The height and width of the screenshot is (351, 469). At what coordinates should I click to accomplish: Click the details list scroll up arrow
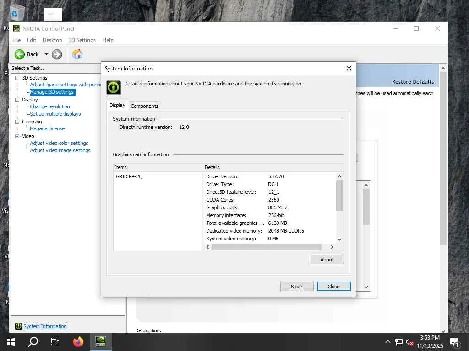339,176
